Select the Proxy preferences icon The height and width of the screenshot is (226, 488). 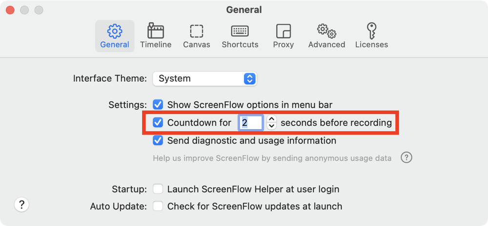pos(284,31)
